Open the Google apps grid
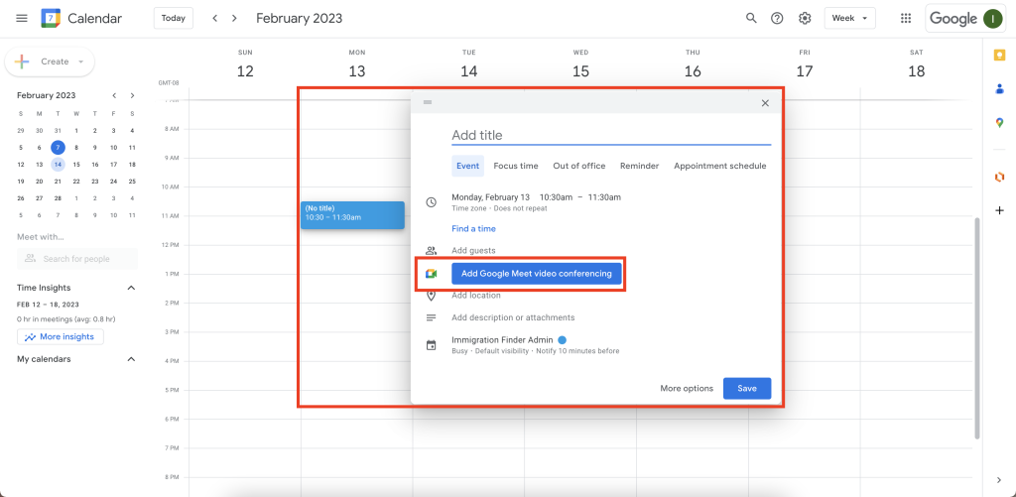This screenshot has height=497, width=1016. pos(905,18)
